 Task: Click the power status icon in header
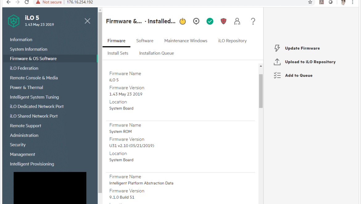(x=183, y=21)
